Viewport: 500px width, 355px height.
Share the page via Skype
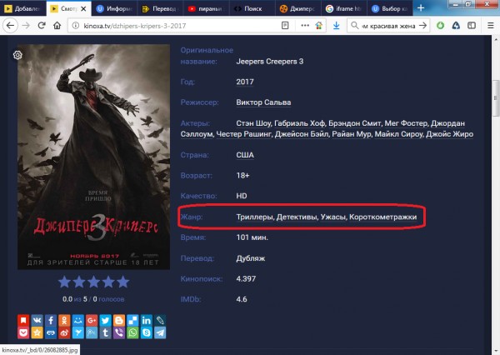click(147, 332)
